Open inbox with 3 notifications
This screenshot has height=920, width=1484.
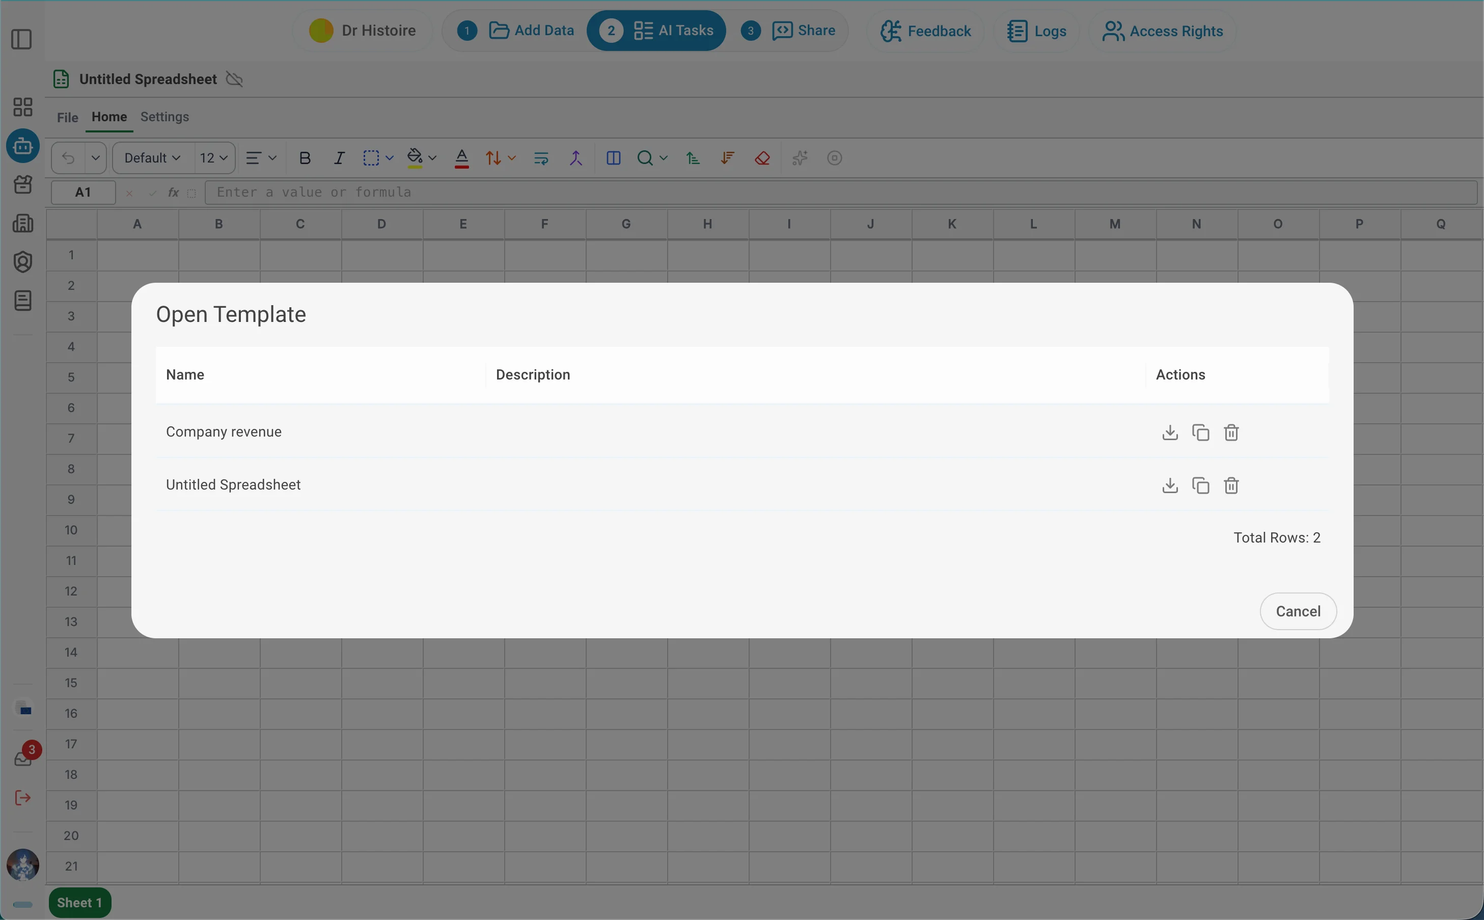(23, 758)
